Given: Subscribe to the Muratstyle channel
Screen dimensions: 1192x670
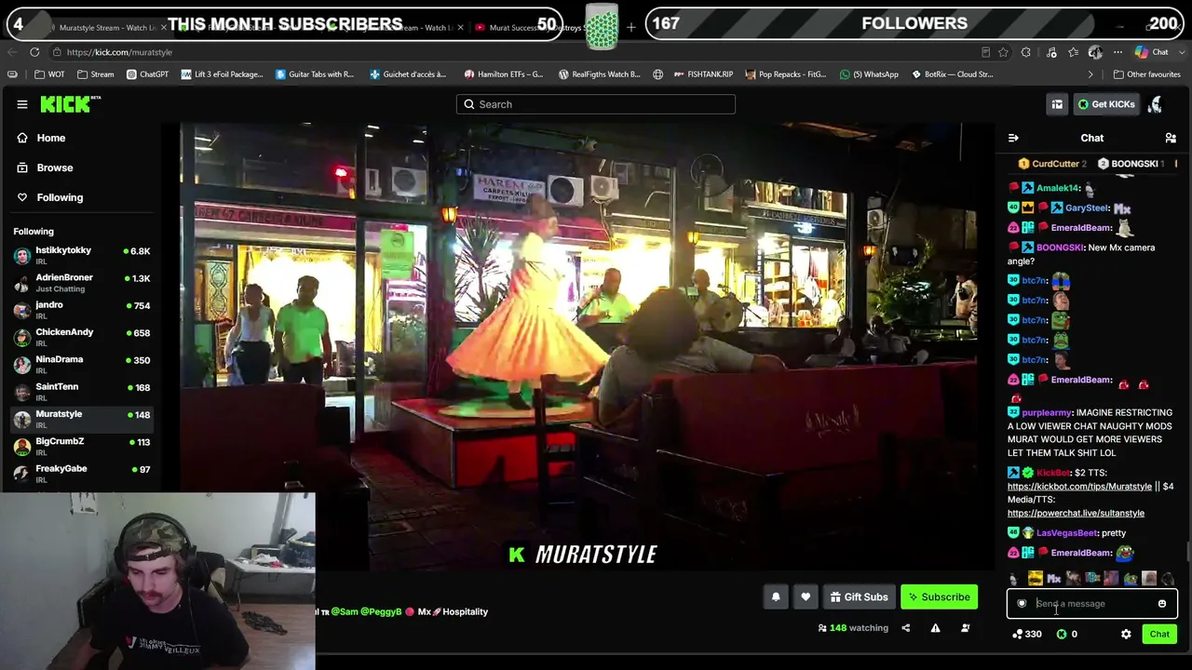Looking at the screenshot, I should click(939, 597).
